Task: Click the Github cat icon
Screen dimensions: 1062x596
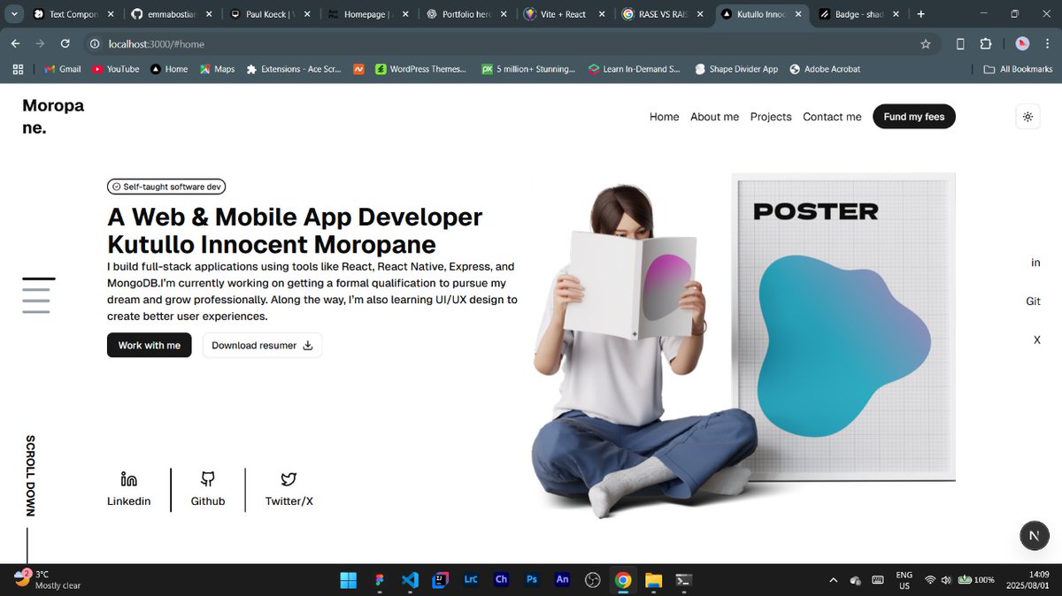Action: coord(207,478)
